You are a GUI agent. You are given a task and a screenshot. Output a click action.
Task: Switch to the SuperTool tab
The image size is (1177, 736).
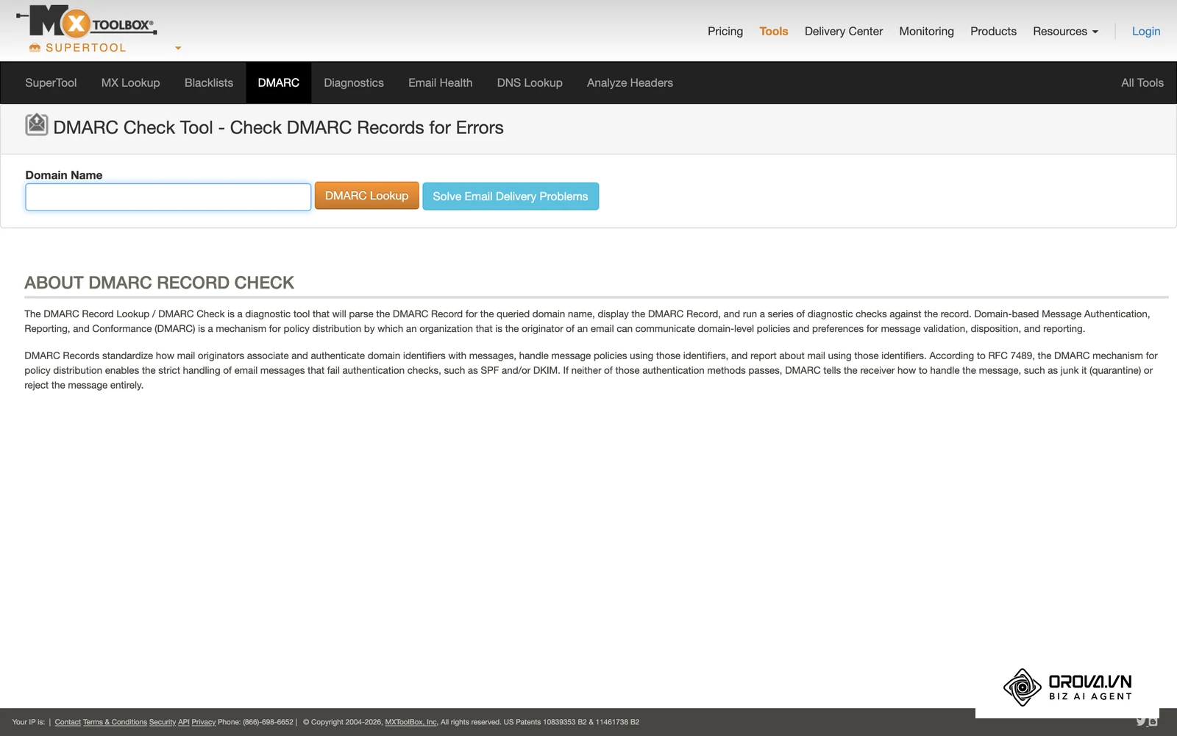[51, 82]
